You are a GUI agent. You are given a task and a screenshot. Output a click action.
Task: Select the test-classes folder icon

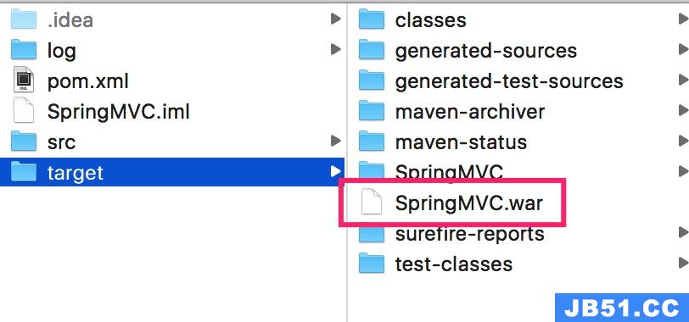372,264
